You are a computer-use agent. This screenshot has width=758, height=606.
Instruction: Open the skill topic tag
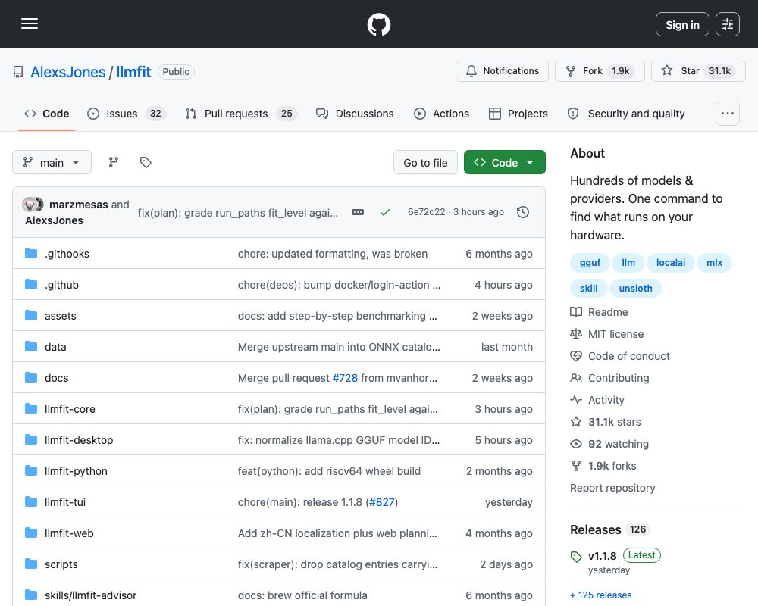(x=588, y=288)
